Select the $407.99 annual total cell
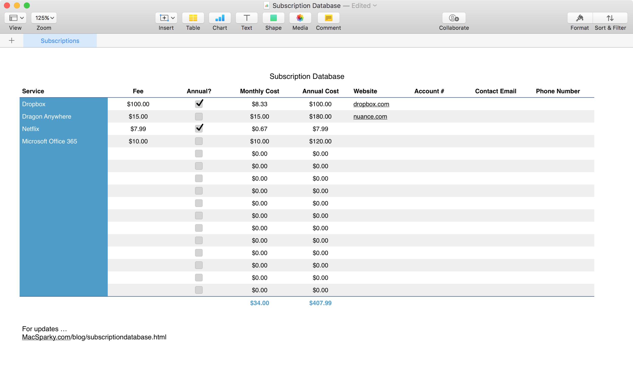633x383 pixels. tap(320, 303)
